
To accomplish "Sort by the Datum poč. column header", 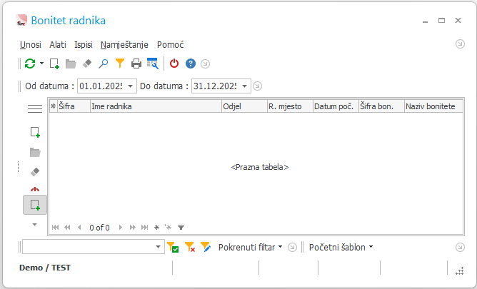I will [x=336, y=106].
